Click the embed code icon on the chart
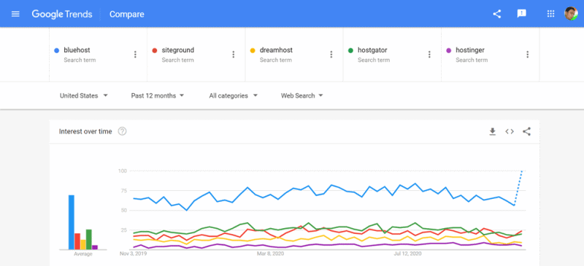The height and width of the screenshot is (266, 584). [x=510, y=131]
